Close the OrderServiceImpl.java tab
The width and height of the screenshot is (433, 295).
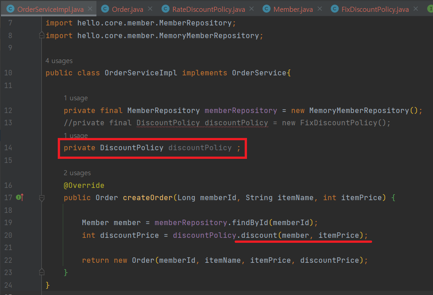click(90, 9)
